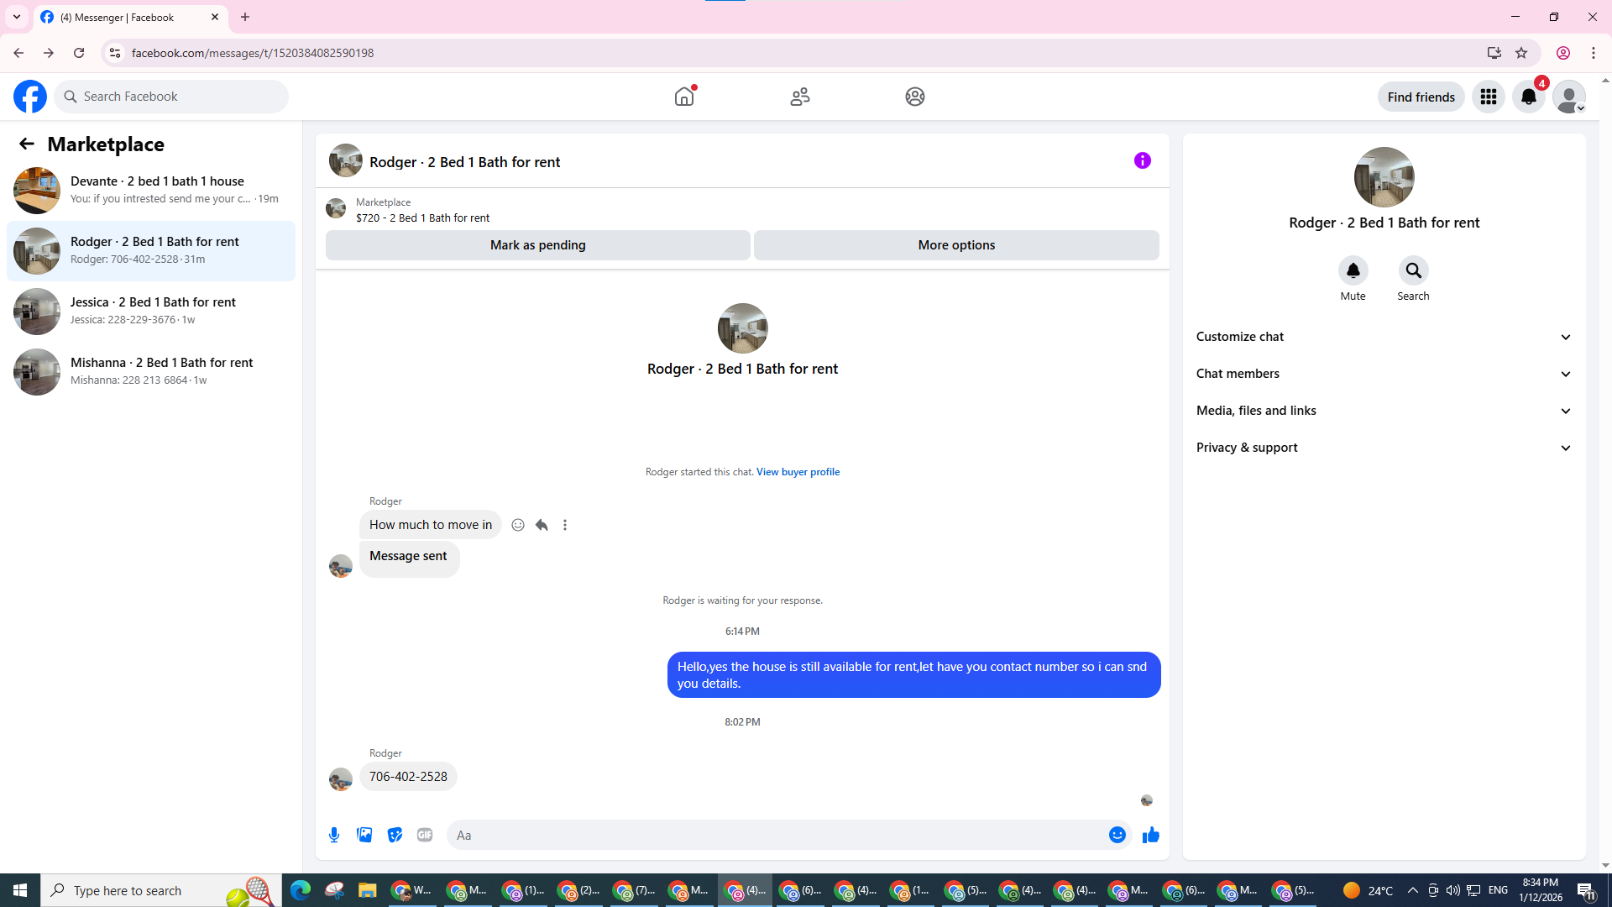This screenshot has width=1612, height=907.
Task: React to the 'How much to move in' message
Action: (x=518, y=525)
